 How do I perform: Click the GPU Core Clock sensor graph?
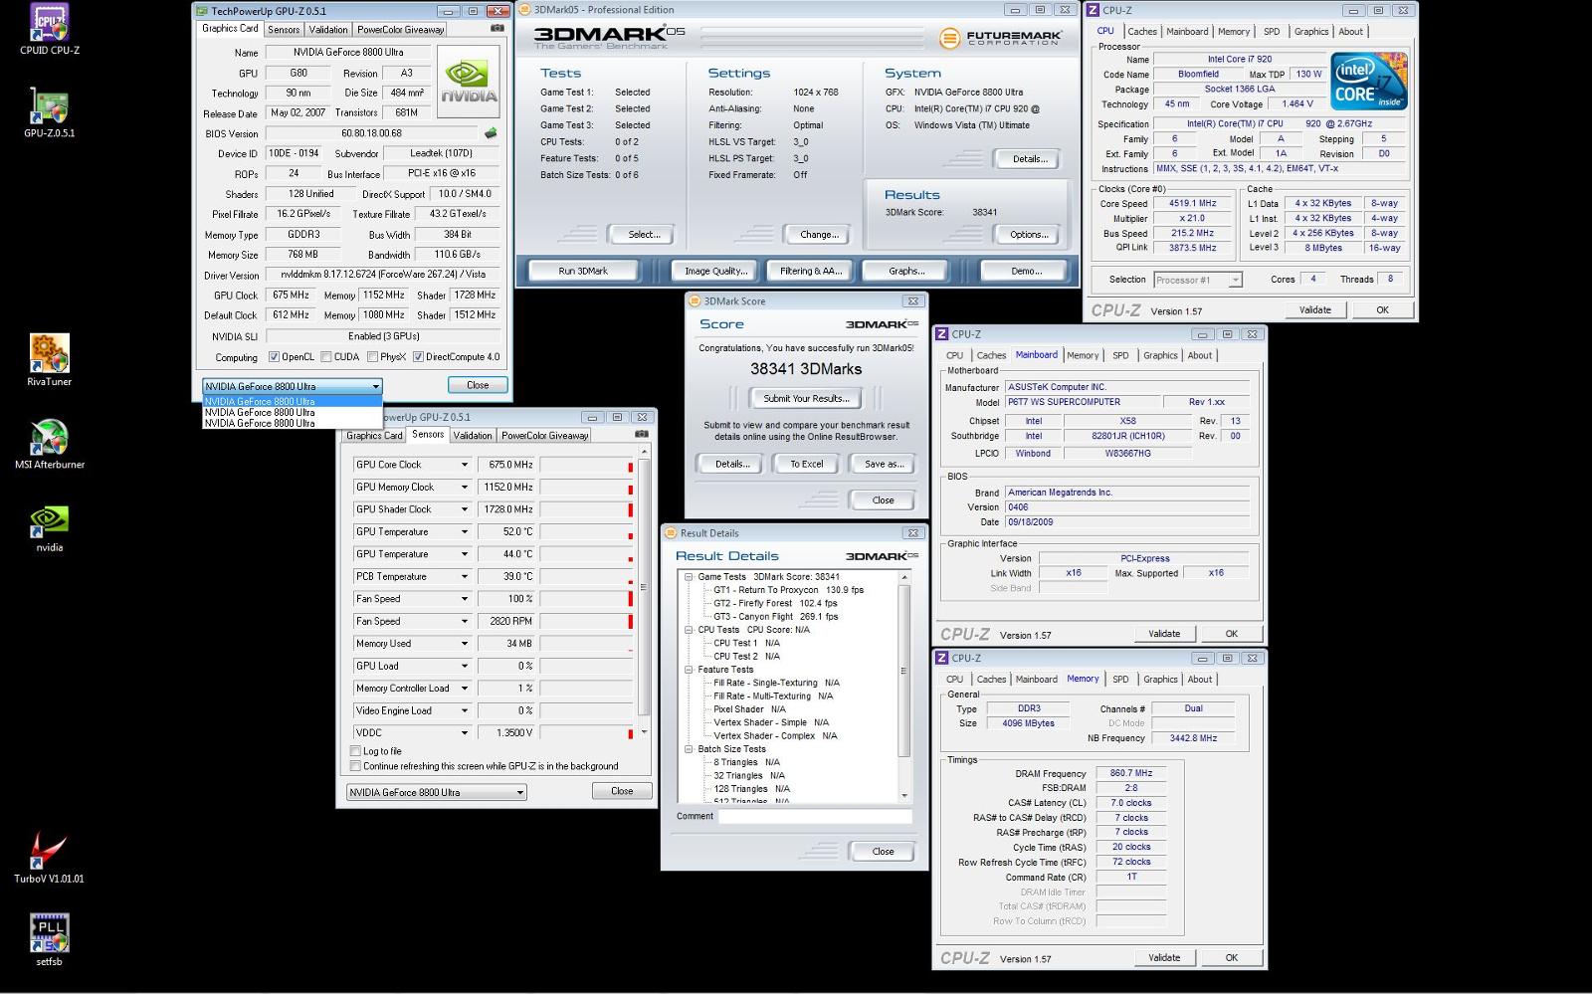click(587, 465)
